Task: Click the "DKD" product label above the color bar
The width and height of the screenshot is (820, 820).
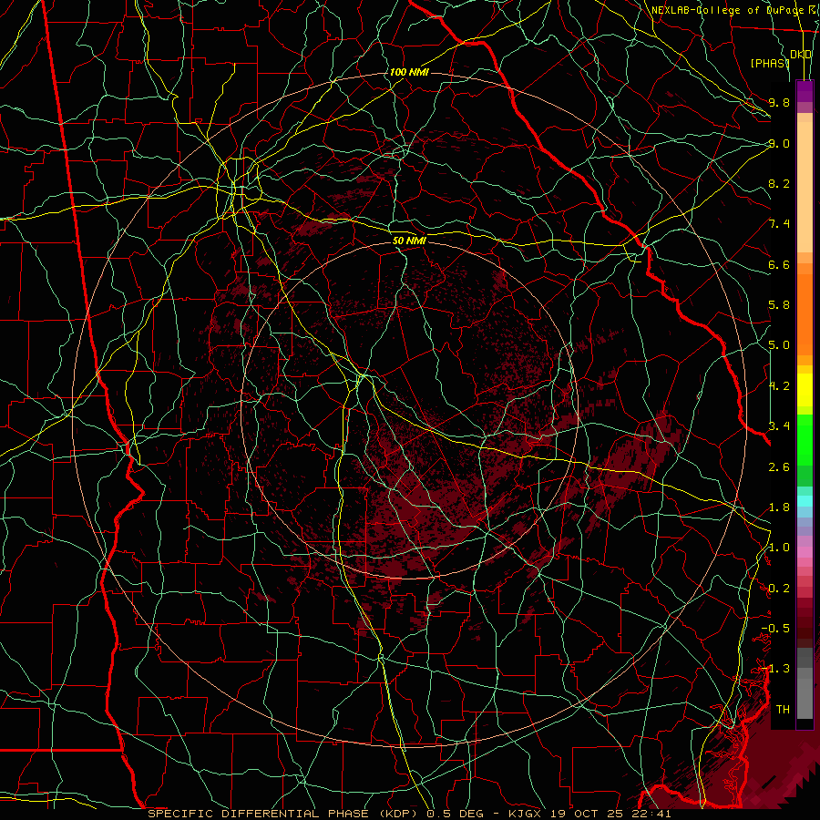Action: pyautogui.click(x=801, y=55)
